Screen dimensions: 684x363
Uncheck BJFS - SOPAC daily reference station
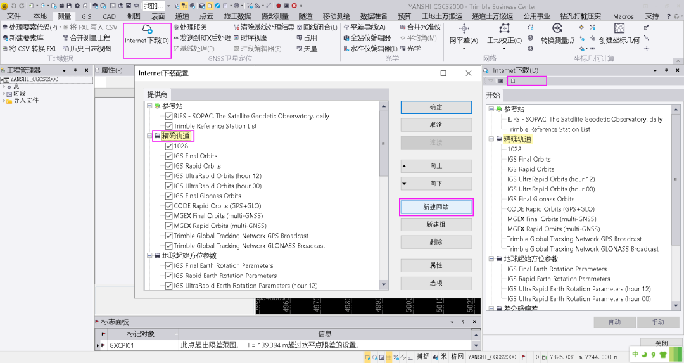tap(169, 116)
